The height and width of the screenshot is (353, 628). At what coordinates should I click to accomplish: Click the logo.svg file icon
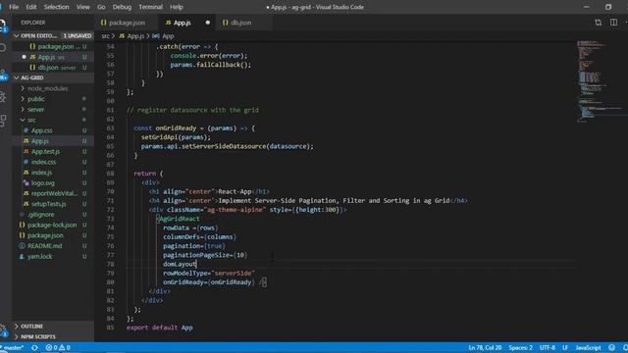pos(26,183)
